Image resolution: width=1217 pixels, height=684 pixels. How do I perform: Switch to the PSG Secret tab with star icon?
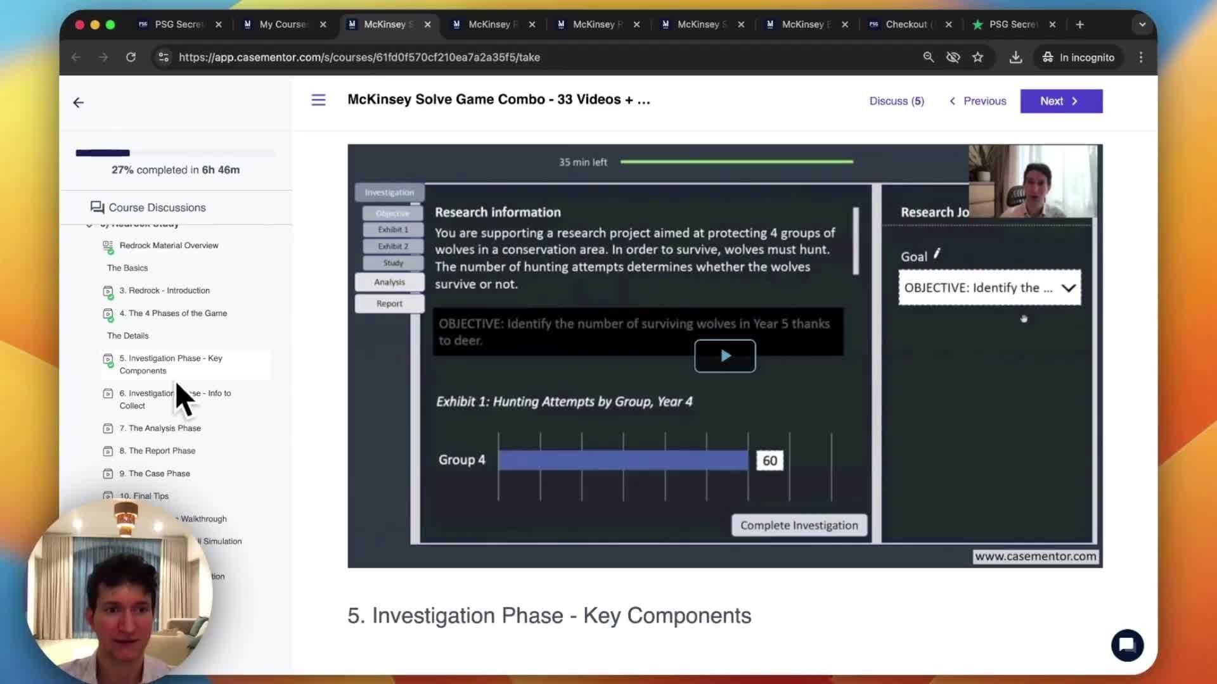pos(1013,24)
